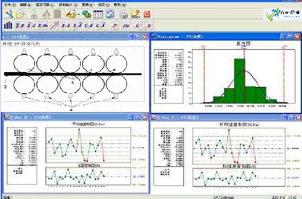This screenshot has width=302, height=199.
Task: Click the 标准差管制图 chart title
Action: click(239, 166)
